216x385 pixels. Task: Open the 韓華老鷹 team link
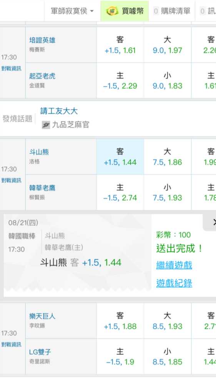tap(42, 188)
